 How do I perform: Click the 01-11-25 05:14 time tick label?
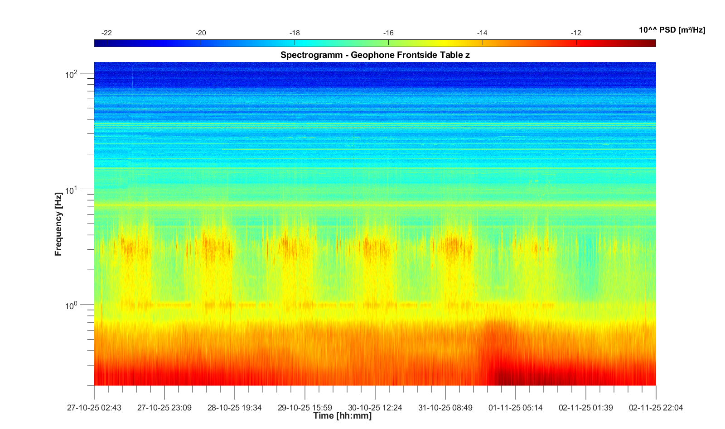click(516, 408)
